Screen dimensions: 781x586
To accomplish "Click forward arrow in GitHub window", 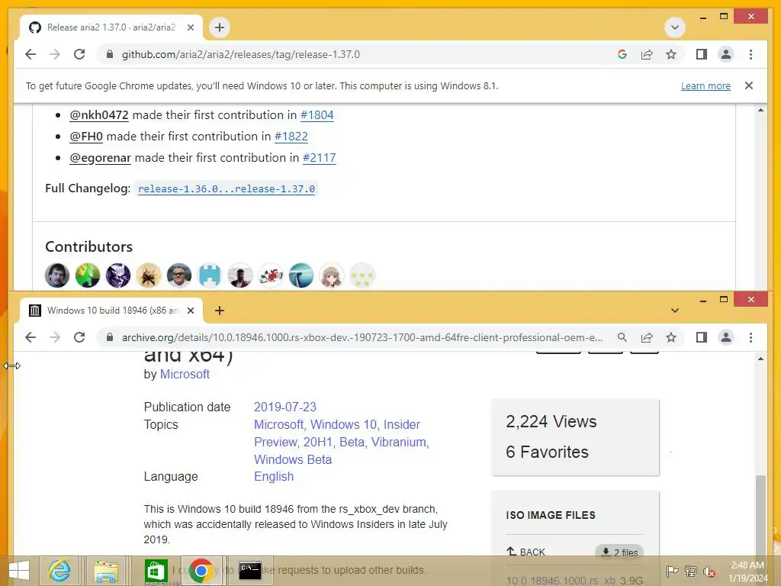I will coord(55,54).
